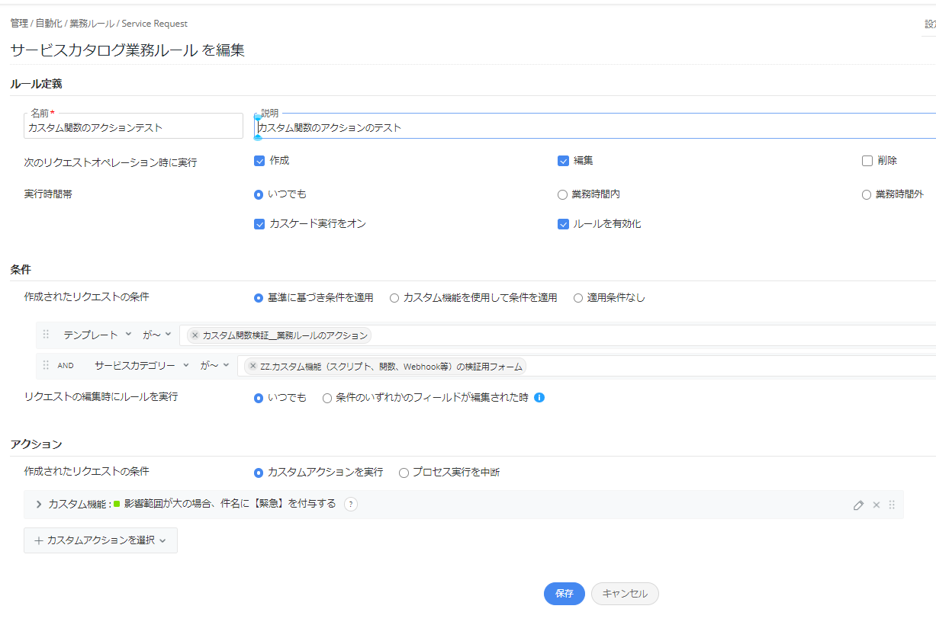This screenshot has height=625, width=936.
Task: Click the キャンセル button
Action: [625, 594]
